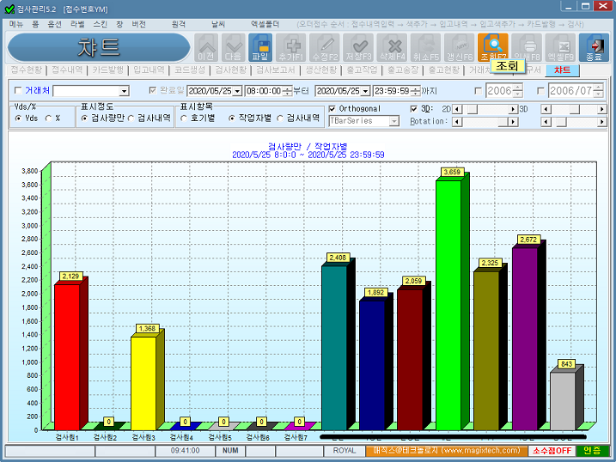Switch to the 검사현황 tab

229,70
